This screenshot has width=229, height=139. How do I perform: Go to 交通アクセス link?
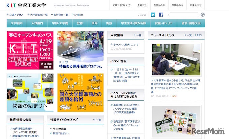tap(15, 15)
